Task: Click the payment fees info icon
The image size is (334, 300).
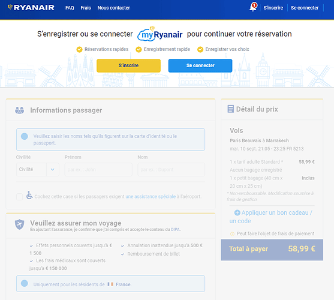Action: 232,234
